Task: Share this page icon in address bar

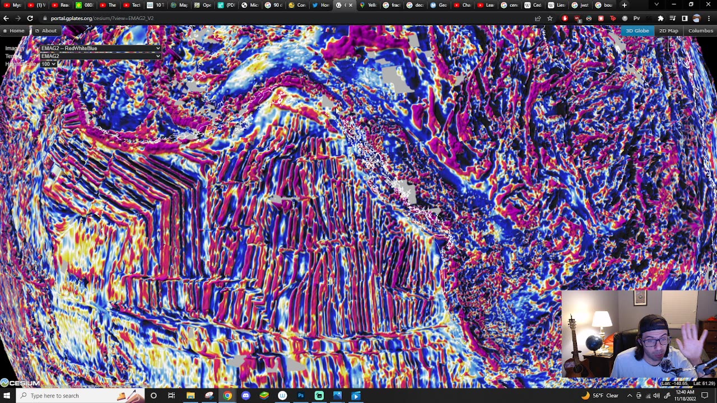Action: pos(538,18)
